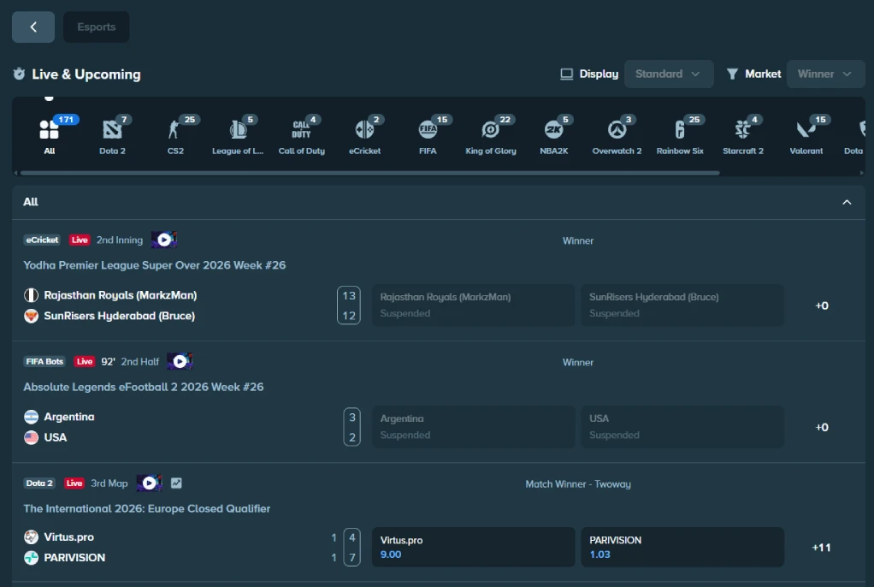Open the Display Standard dropdown
Screen dimensions: 874x587
point(668,74)
